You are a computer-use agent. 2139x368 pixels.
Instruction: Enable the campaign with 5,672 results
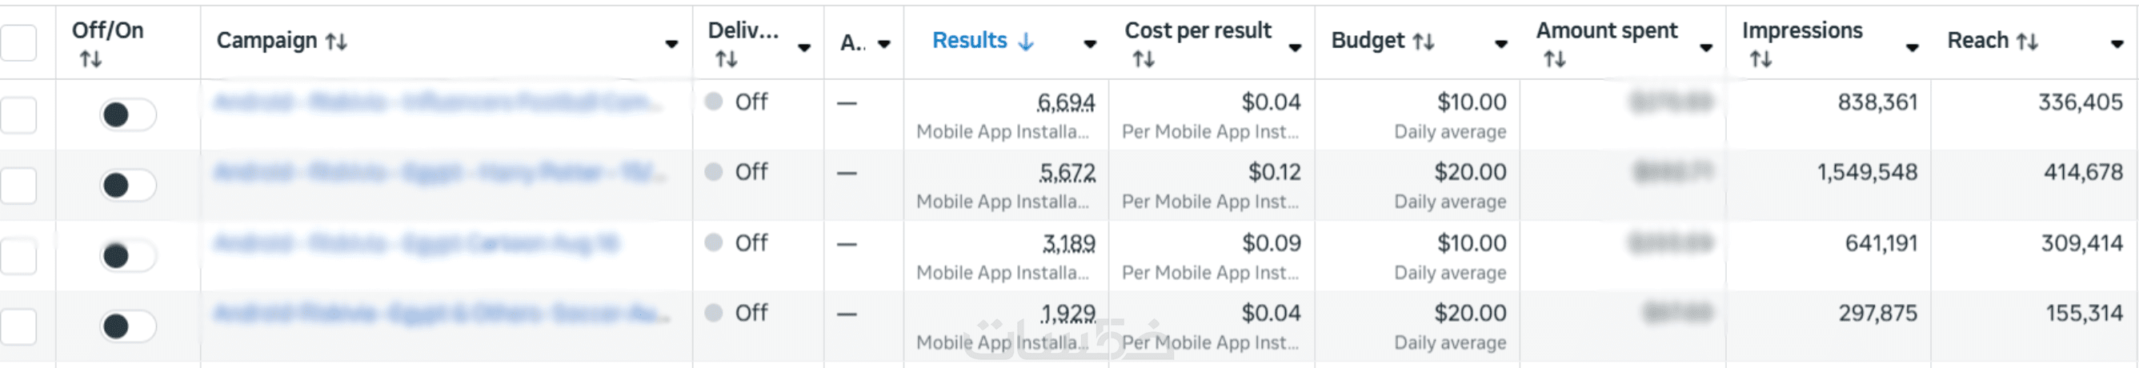click(x=127, y=186)
